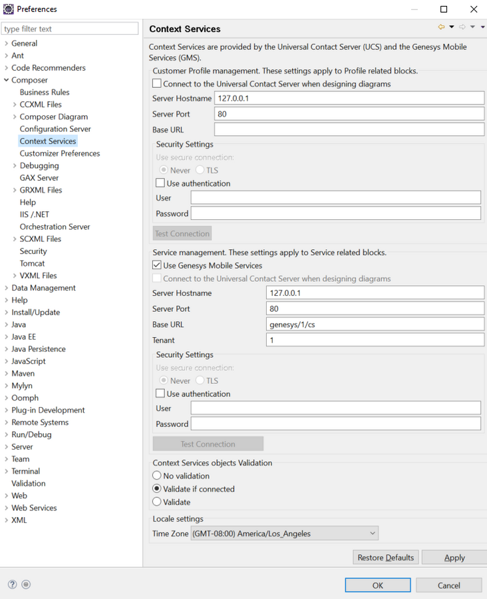The height and width of the screenshot is (599, 487).
Task: Collapse the Composer tree node
Action: click(7, 80)
